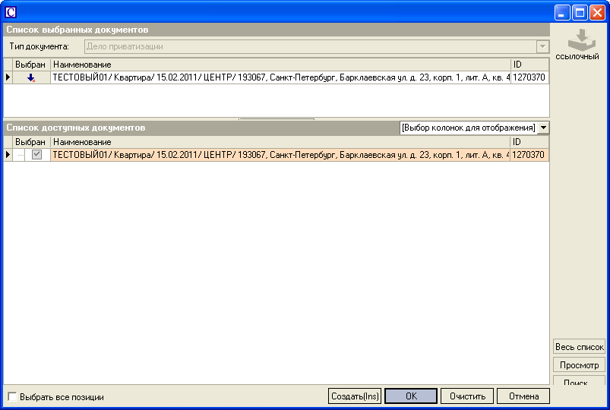The image size is (610, 410).
Task: Toggle the 'Выбран' checkbox in available documents row
Action: [x=36, y=155]
